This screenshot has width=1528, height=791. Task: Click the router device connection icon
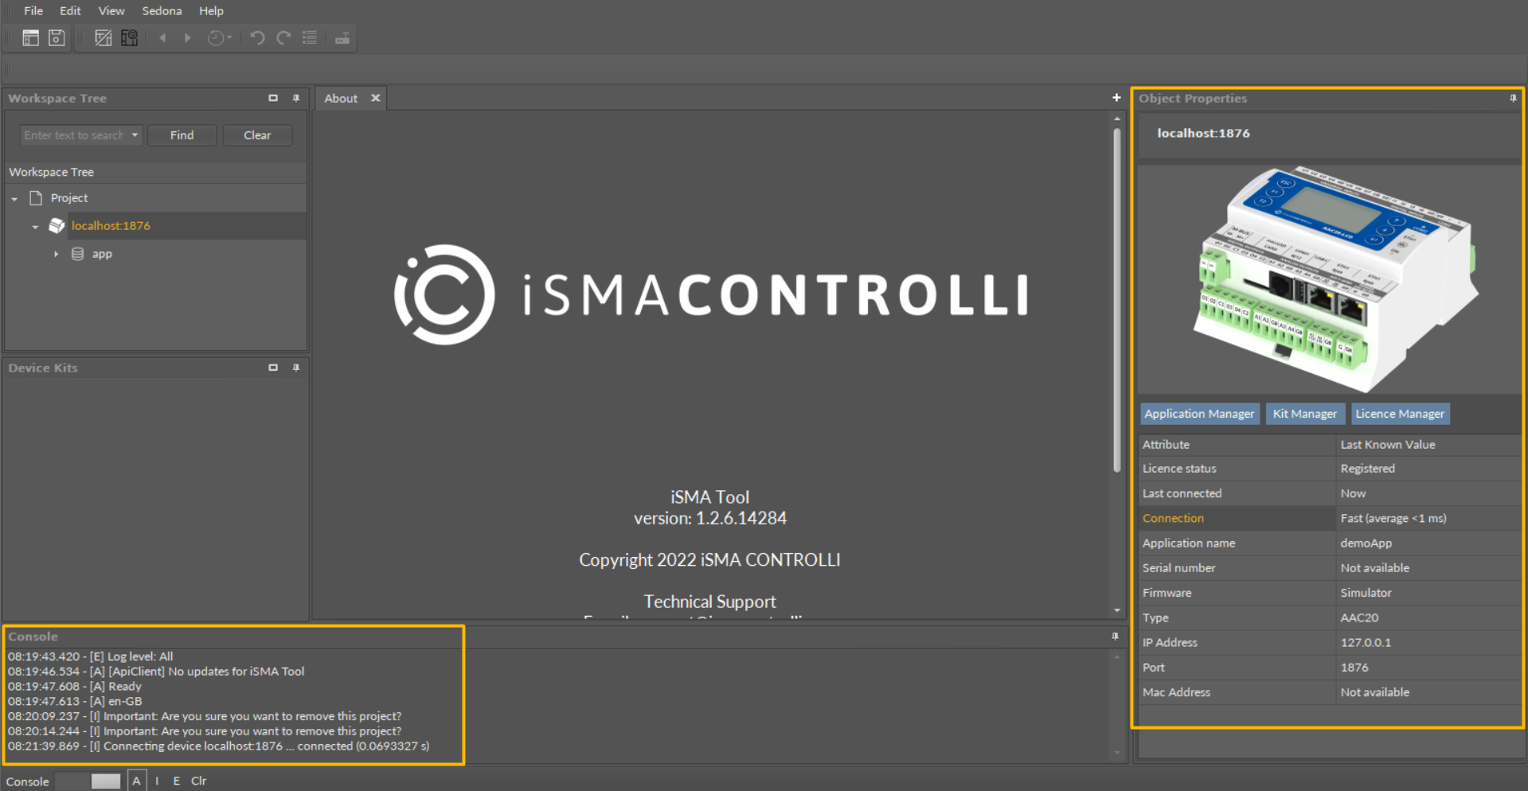point(342,37)
